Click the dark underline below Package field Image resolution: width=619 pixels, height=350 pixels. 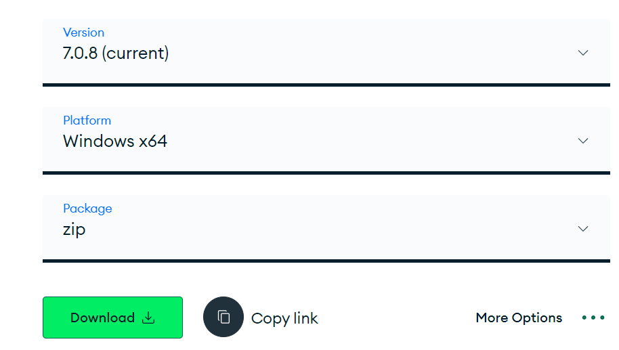(326, 261)
